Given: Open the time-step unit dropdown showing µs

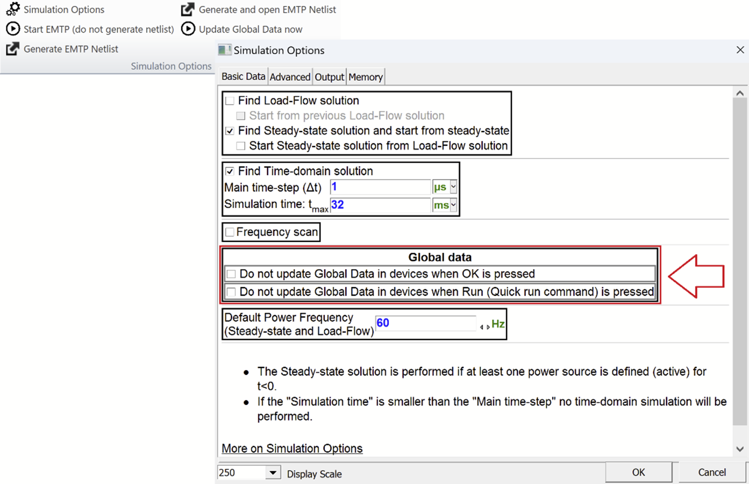Looking at the screenshot, I should 452,186.
